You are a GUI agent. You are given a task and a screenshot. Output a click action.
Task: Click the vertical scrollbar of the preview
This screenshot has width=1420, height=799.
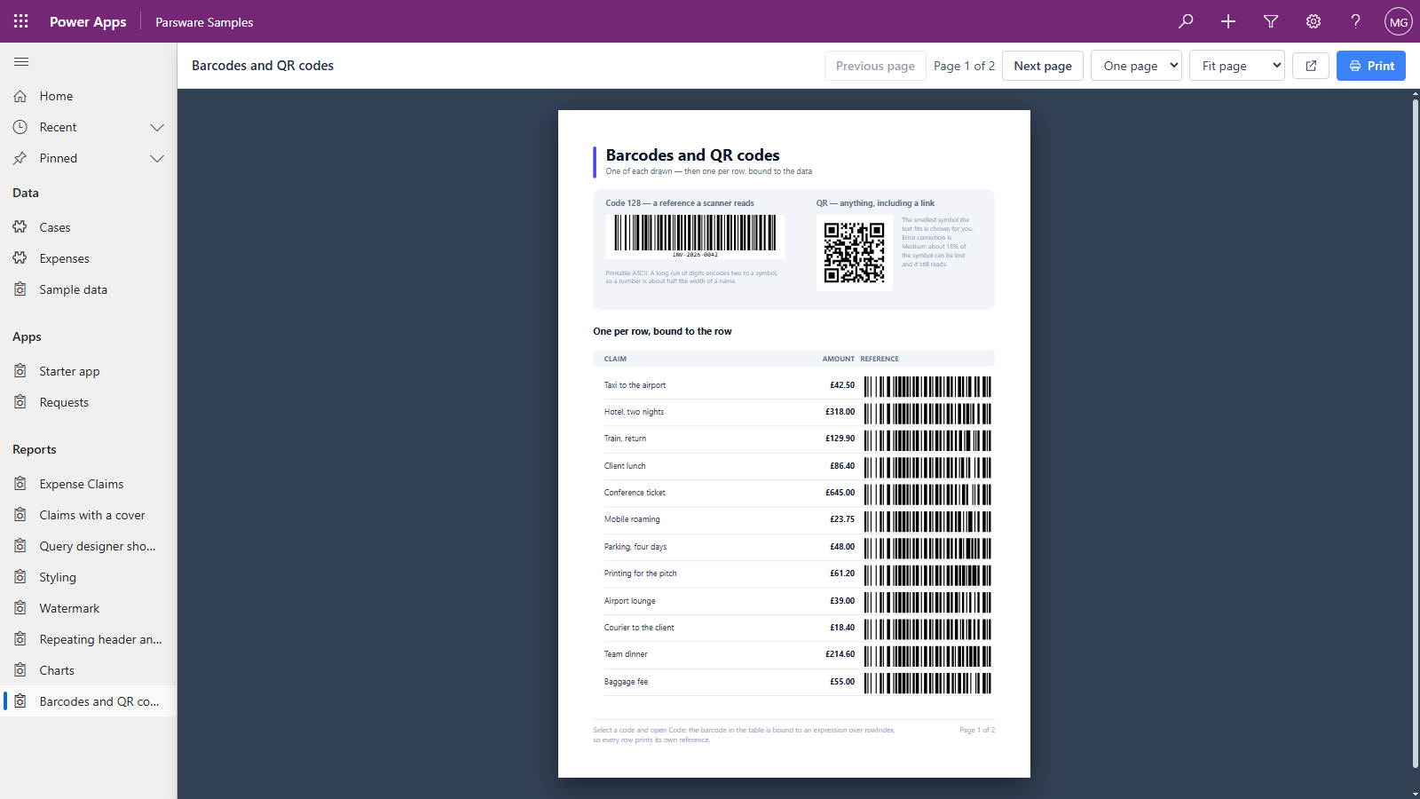pos(1415,435)
